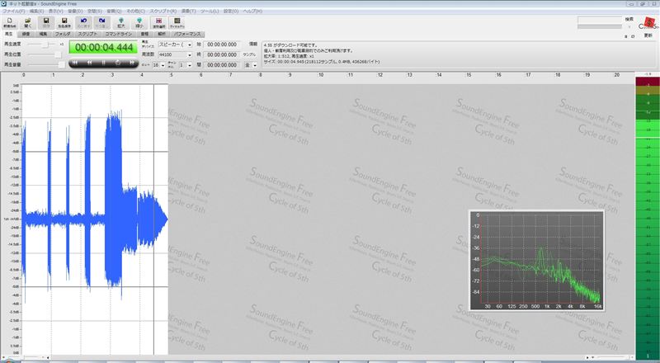The height and width of the screenshot is (363, 660).
Task: Click the horizontal scrollbar under the waveform
Action: pos(318,357)
